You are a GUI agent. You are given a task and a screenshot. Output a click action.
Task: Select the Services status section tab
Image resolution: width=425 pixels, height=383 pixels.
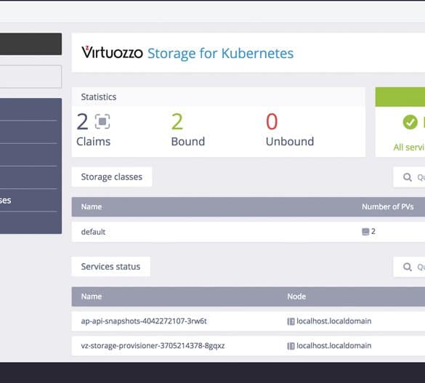coord(110,267)
